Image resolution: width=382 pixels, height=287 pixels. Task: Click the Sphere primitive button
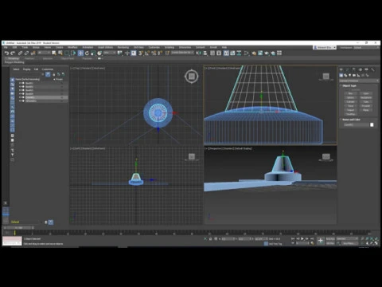coord(350,97)
